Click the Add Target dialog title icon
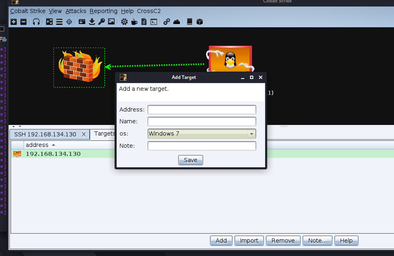This screenshot has width=394, height=256. coord(123,77)
